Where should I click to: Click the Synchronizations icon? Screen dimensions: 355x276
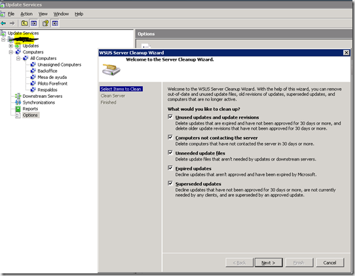click(18, 102)
